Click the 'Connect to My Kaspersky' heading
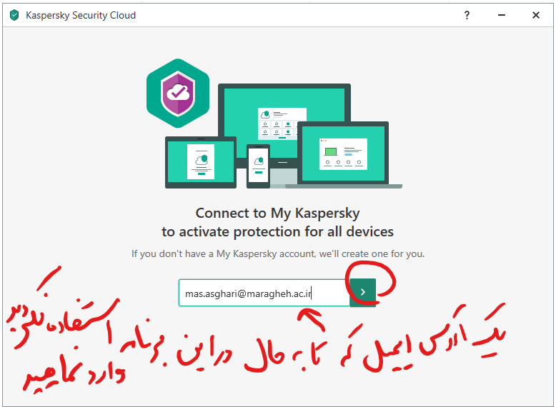 pos(278,213)
